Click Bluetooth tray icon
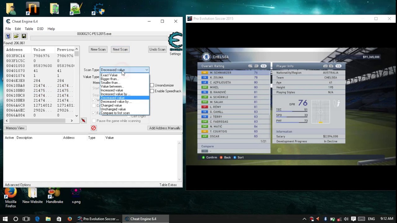 tap(325, 219)
